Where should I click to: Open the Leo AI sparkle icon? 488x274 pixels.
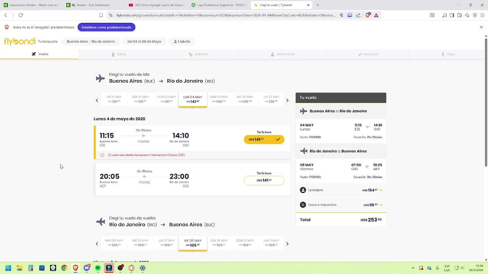click(x=467, y=15)
